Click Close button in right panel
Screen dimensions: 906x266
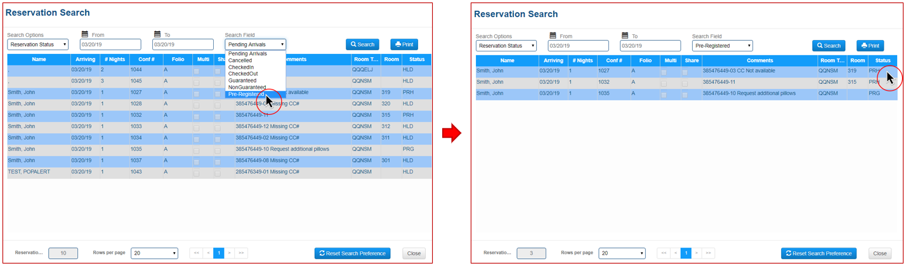tap(879, 253)
